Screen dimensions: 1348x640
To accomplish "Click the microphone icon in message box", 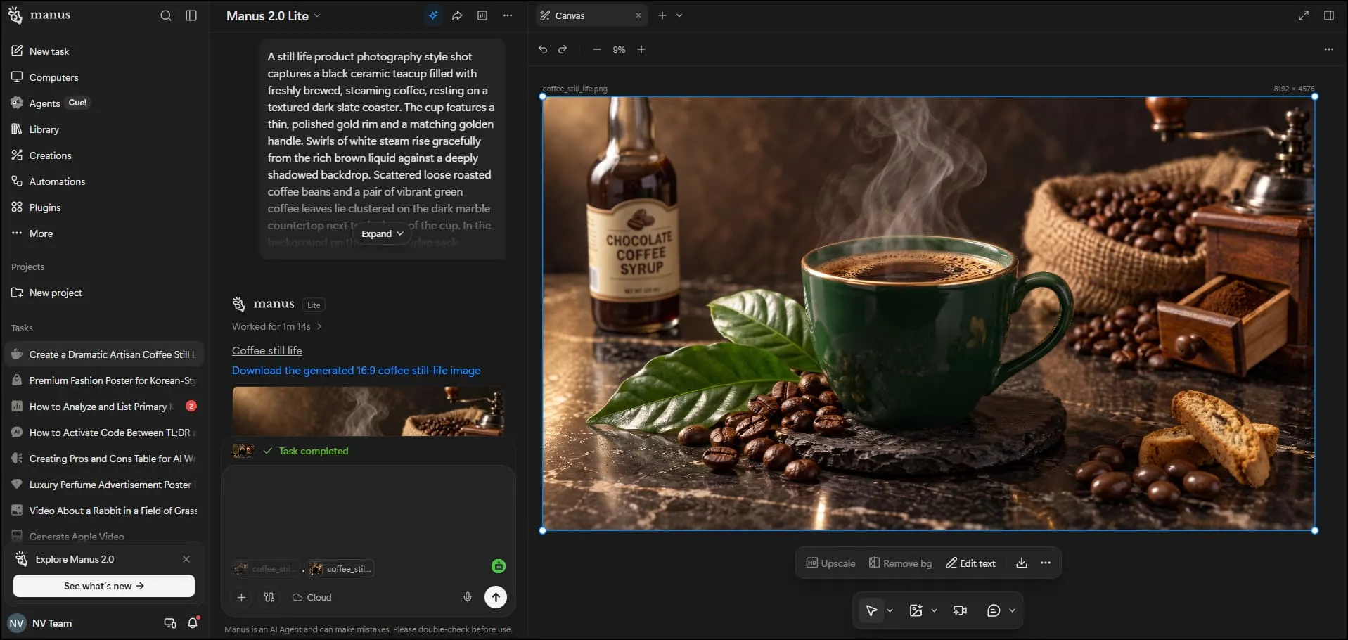I will point(467,597).
